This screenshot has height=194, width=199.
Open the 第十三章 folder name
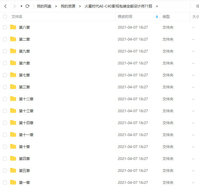point(26,111)
